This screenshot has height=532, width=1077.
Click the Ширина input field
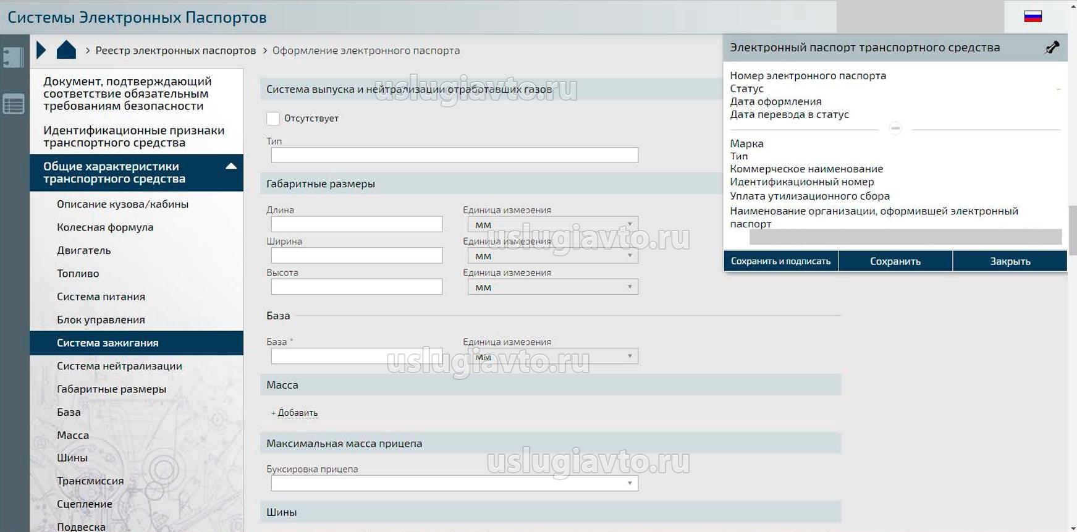357,255
